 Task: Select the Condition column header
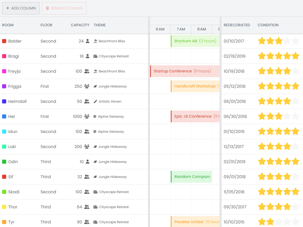(268, 25)
